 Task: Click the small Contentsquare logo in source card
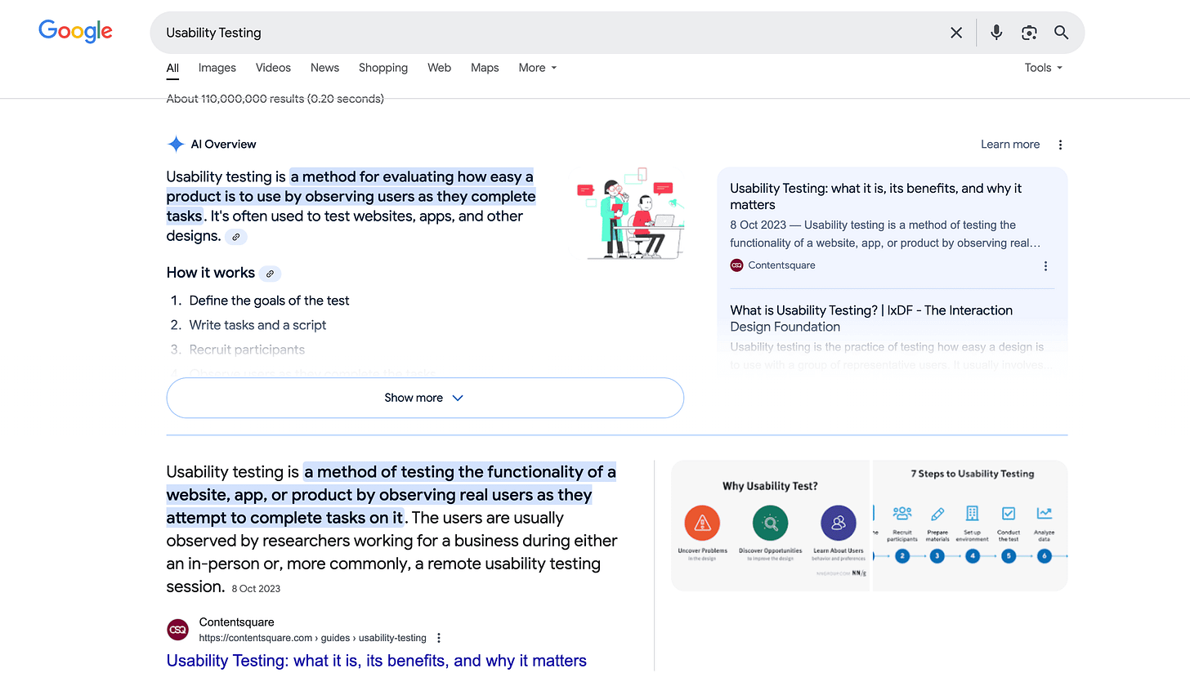pos(736,265)
